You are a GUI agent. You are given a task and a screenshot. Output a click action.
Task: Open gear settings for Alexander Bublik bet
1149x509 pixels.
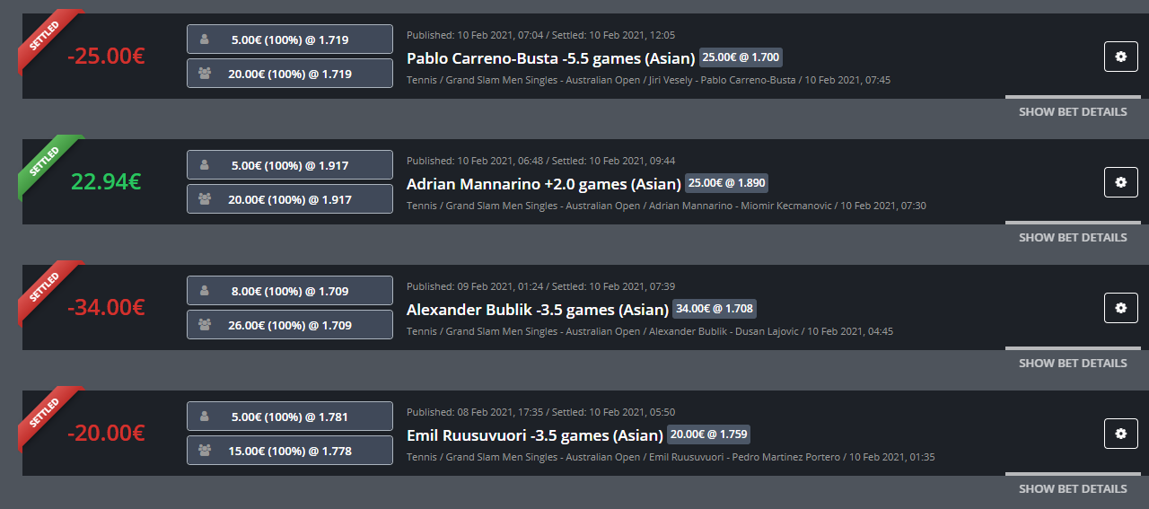1120,308
